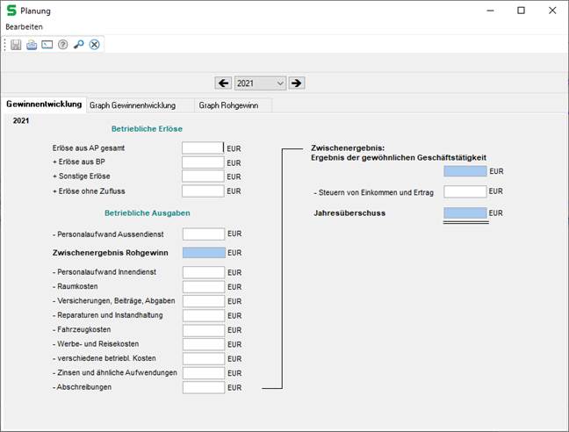
Task: Click the Sonstige Erlöse input field
Action: 203,176
